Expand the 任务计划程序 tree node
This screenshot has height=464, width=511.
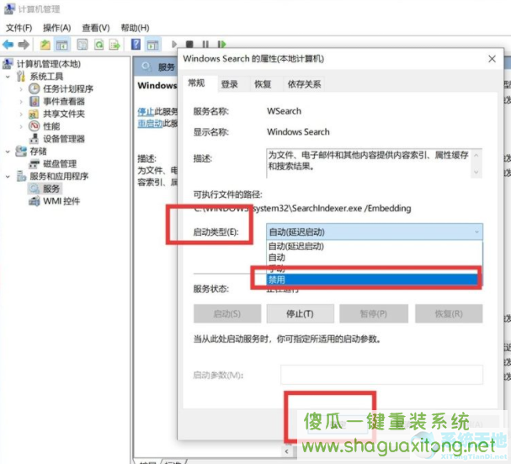pos(21,89)
